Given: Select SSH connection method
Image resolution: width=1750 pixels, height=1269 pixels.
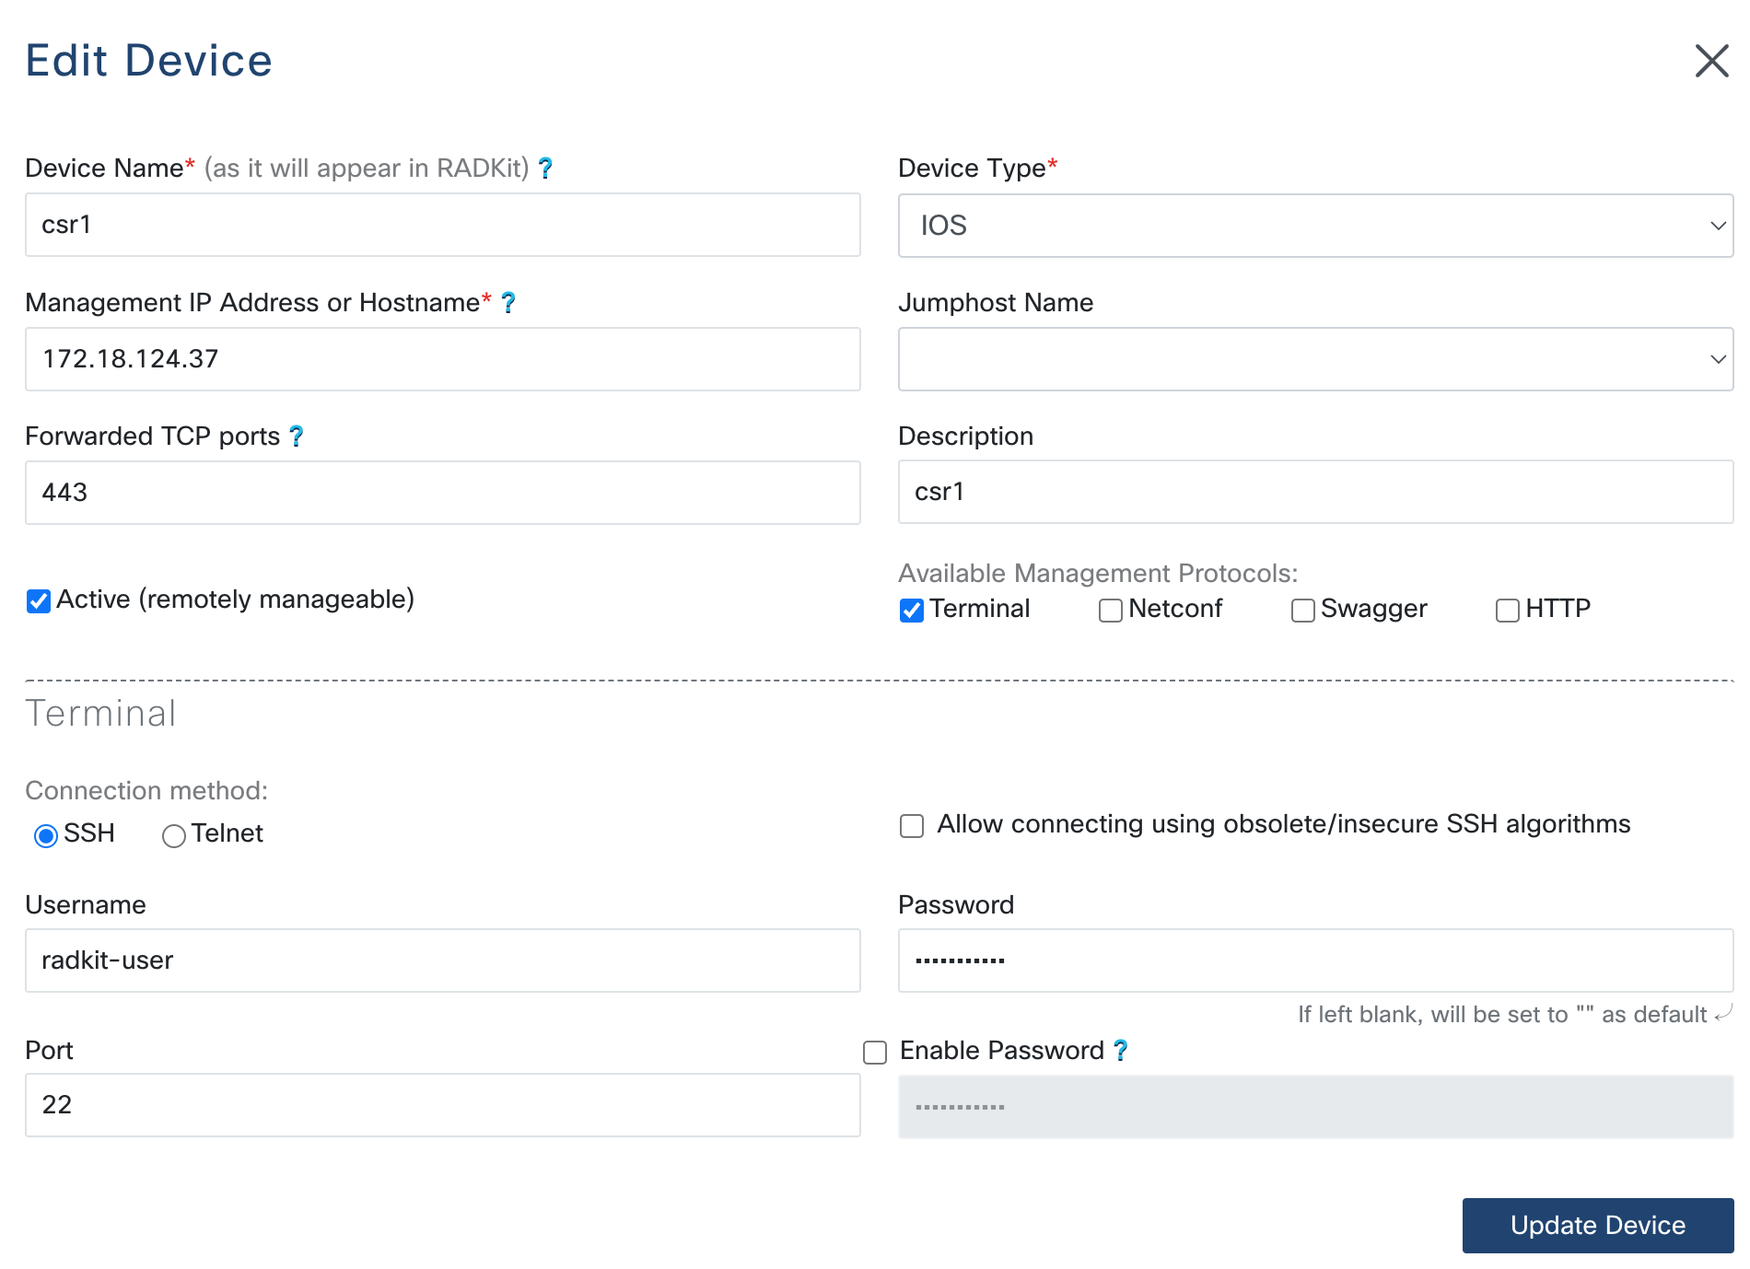Looking at the screenshot, I should tap(46, 836).
